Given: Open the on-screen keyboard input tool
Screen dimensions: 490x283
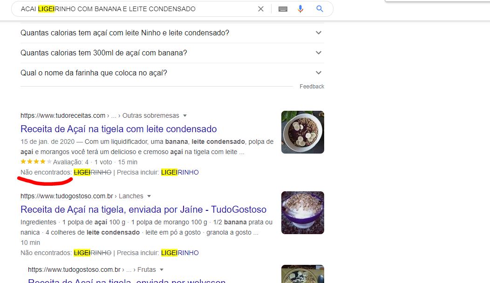Looking at the screenshot, I should [283, 9].
